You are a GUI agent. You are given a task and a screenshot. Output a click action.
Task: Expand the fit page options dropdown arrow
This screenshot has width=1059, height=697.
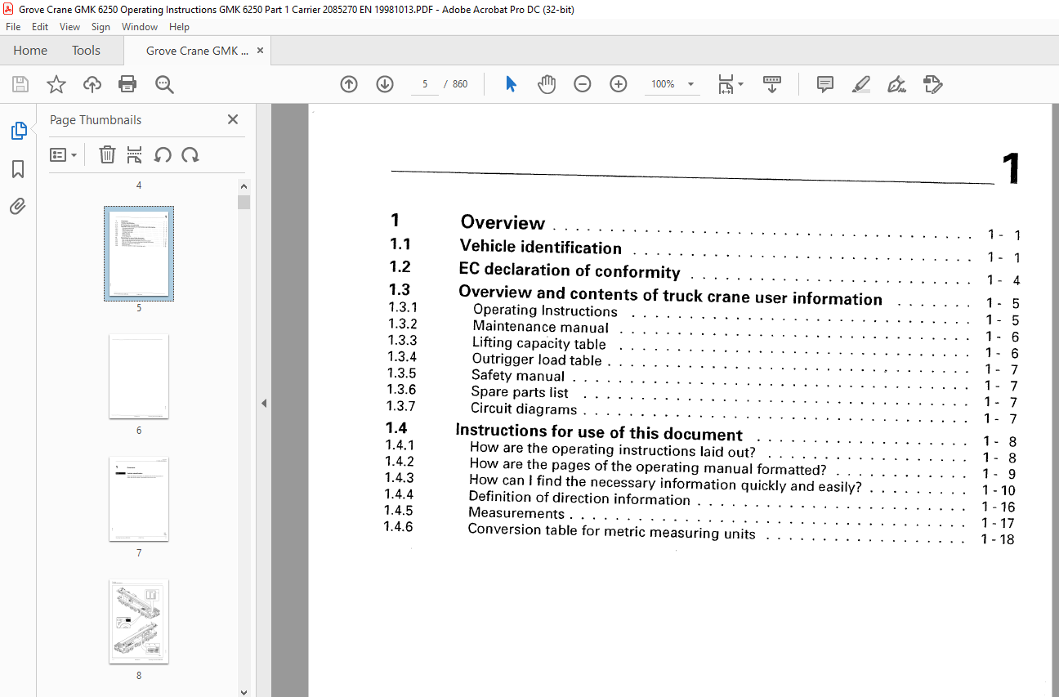741,84
